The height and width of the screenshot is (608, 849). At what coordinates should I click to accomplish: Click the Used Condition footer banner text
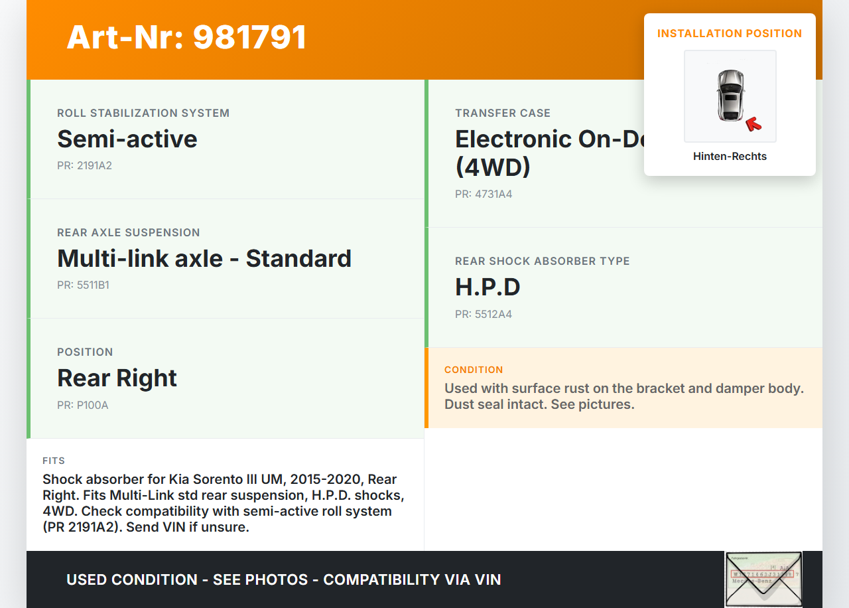coord(283,579)
